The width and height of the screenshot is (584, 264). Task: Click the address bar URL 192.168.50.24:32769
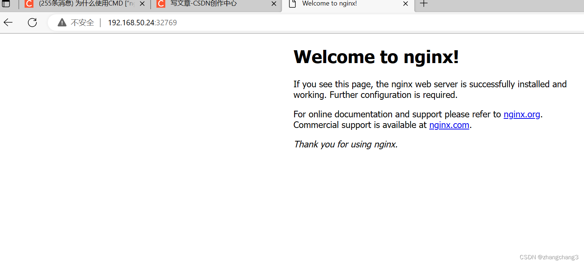(143, 23)
